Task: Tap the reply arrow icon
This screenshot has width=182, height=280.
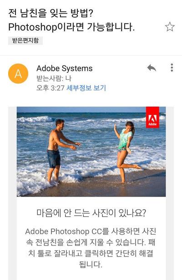Action: 152,68
